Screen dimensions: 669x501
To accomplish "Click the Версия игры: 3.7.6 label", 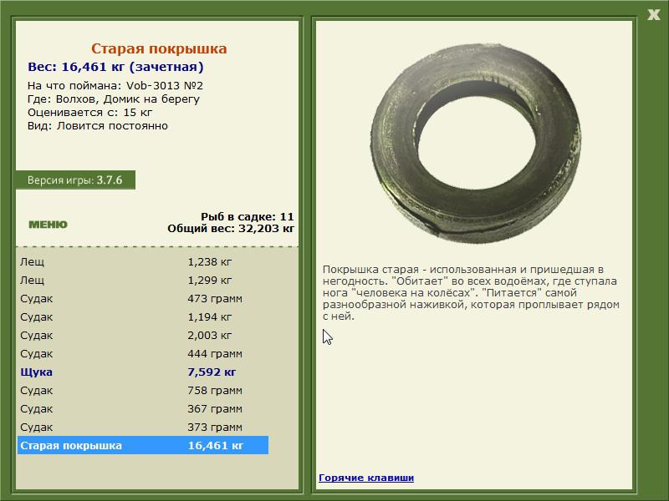I will 74,180.
